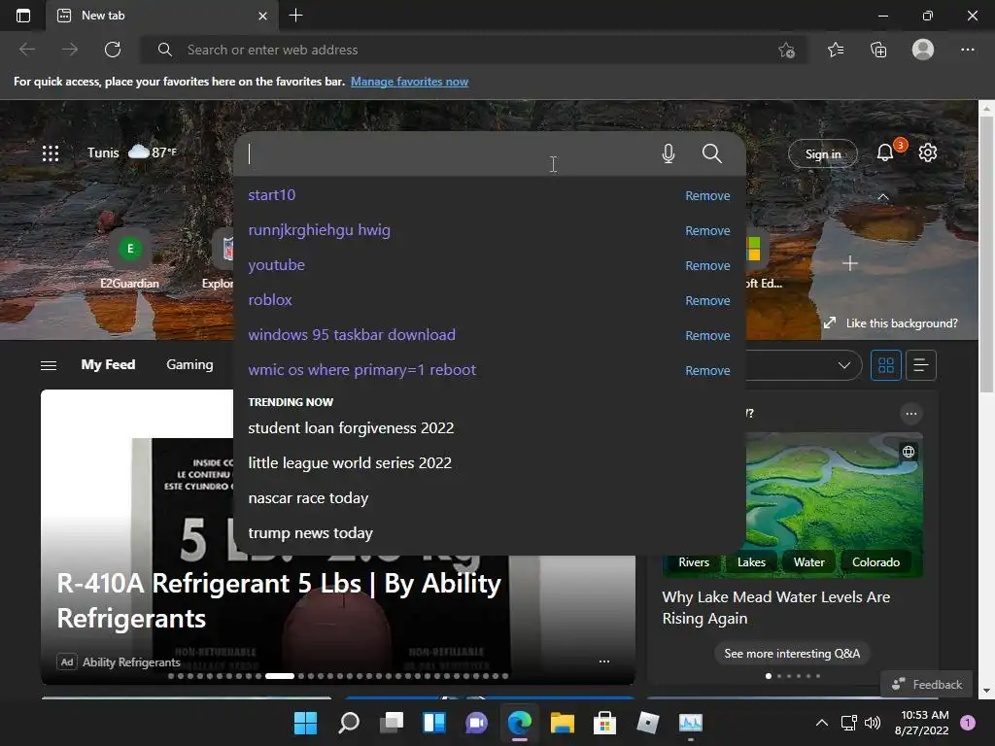
Task: Open the Favorites list icon
Action: pos(836,50)
